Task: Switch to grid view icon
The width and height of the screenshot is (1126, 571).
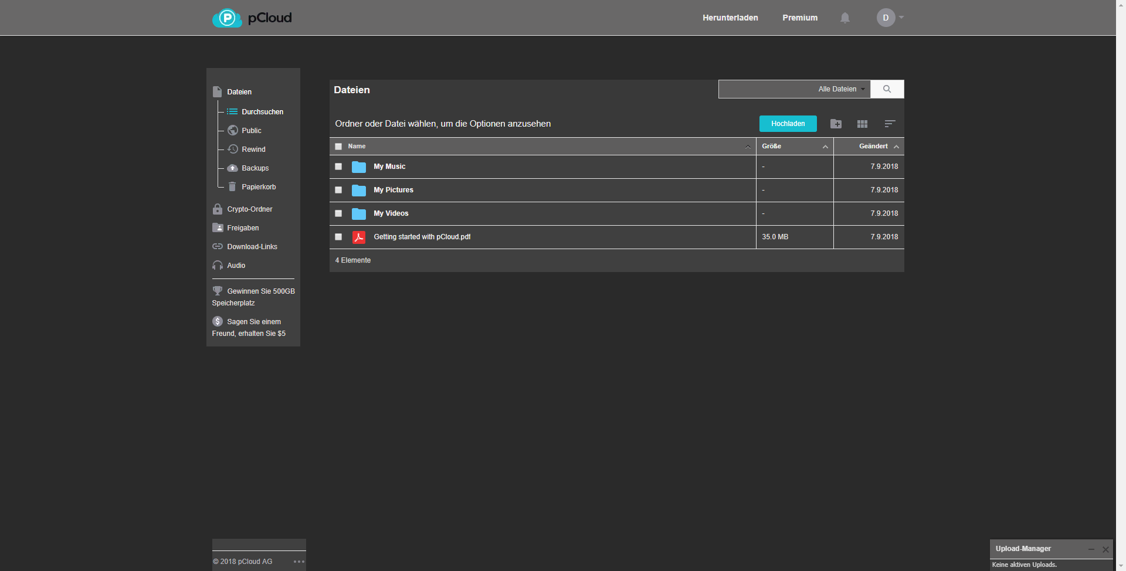Action: click(x=862, y=124)
